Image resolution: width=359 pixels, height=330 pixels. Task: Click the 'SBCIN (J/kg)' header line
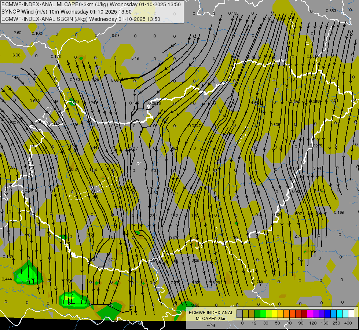pos(81,19)
